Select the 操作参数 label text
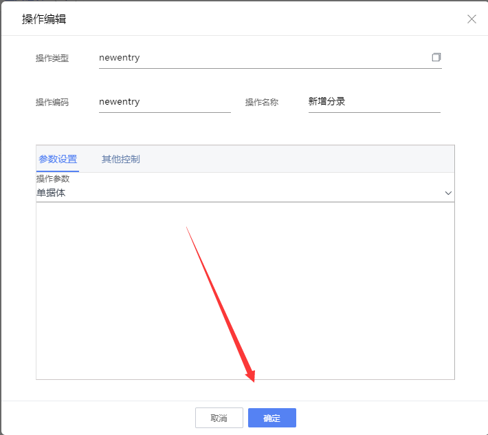 point(53,178)
